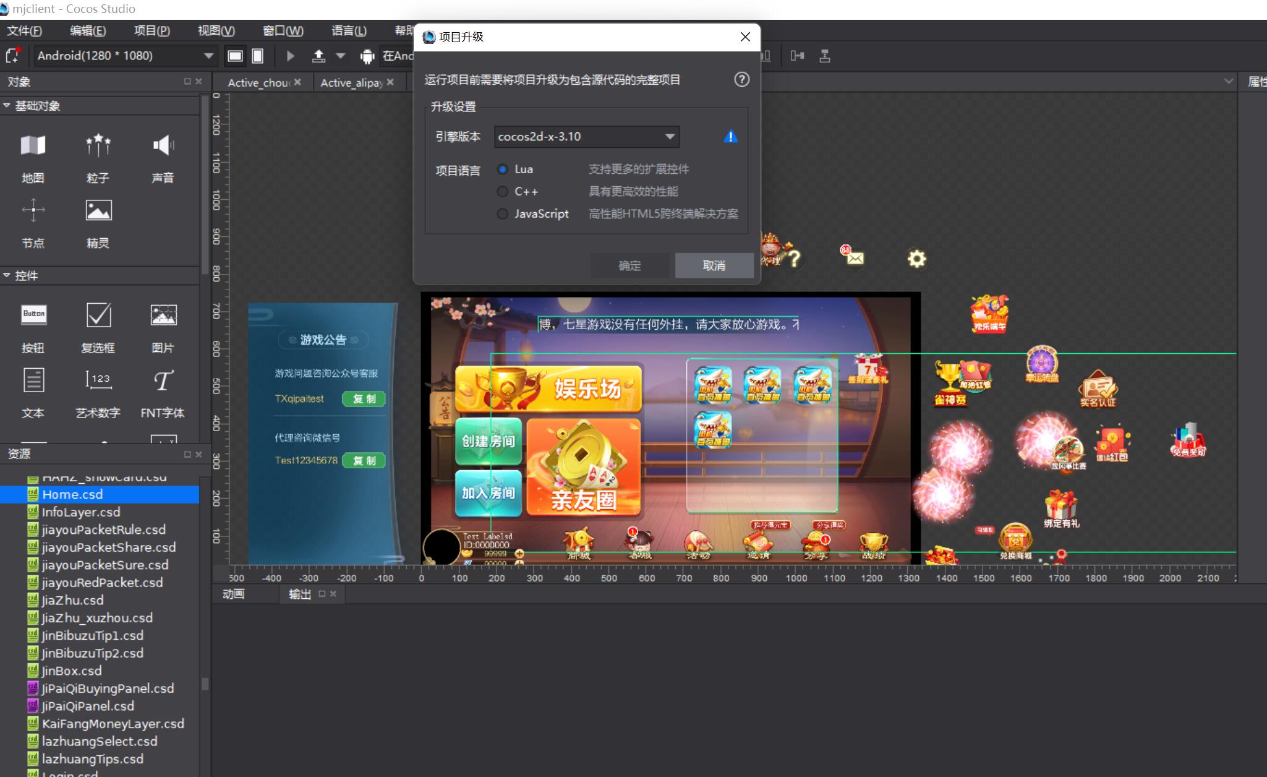The image size is (1267, 777).
Task: Select the CheckBox (复选框) widget
Action: pyautogui.click(x=98, y=328)
